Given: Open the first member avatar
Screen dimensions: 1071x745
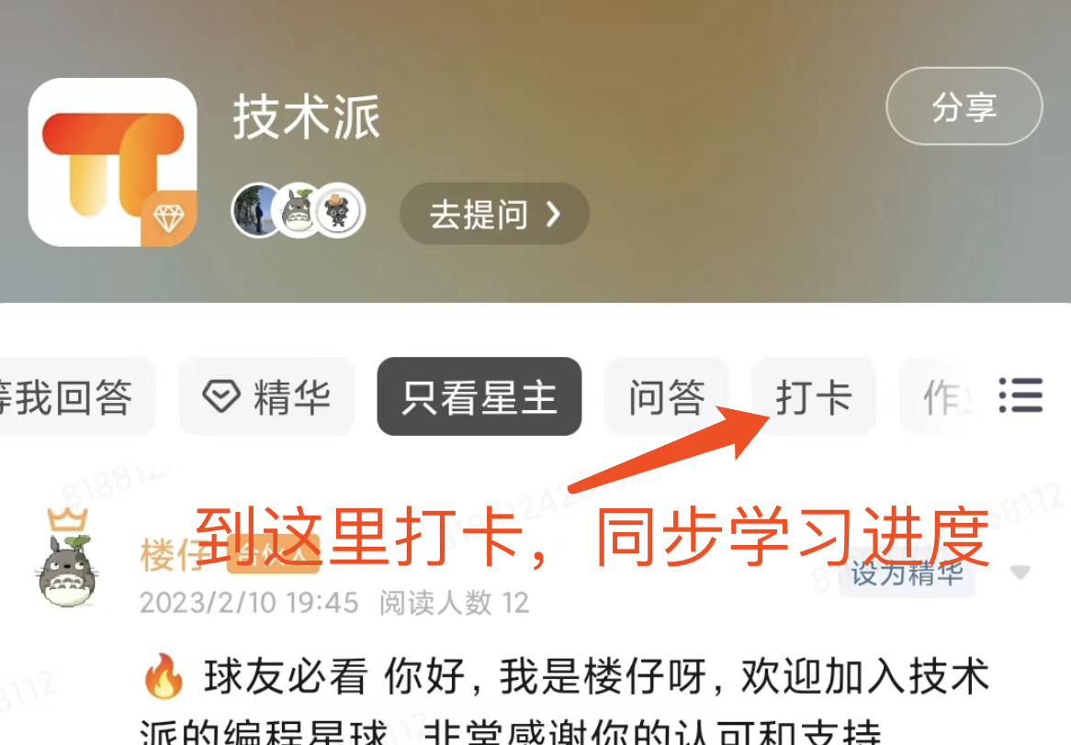Looking at the screenshot, I should (256, 210).
